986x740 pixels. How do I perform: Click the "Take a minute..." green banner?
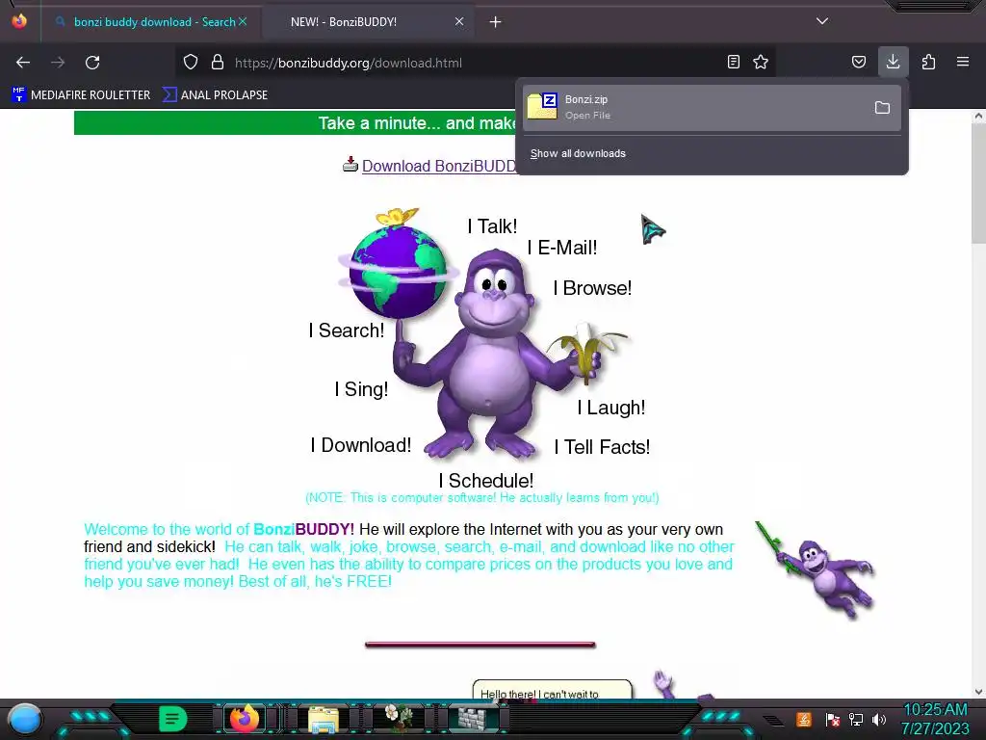pos(296,123)
